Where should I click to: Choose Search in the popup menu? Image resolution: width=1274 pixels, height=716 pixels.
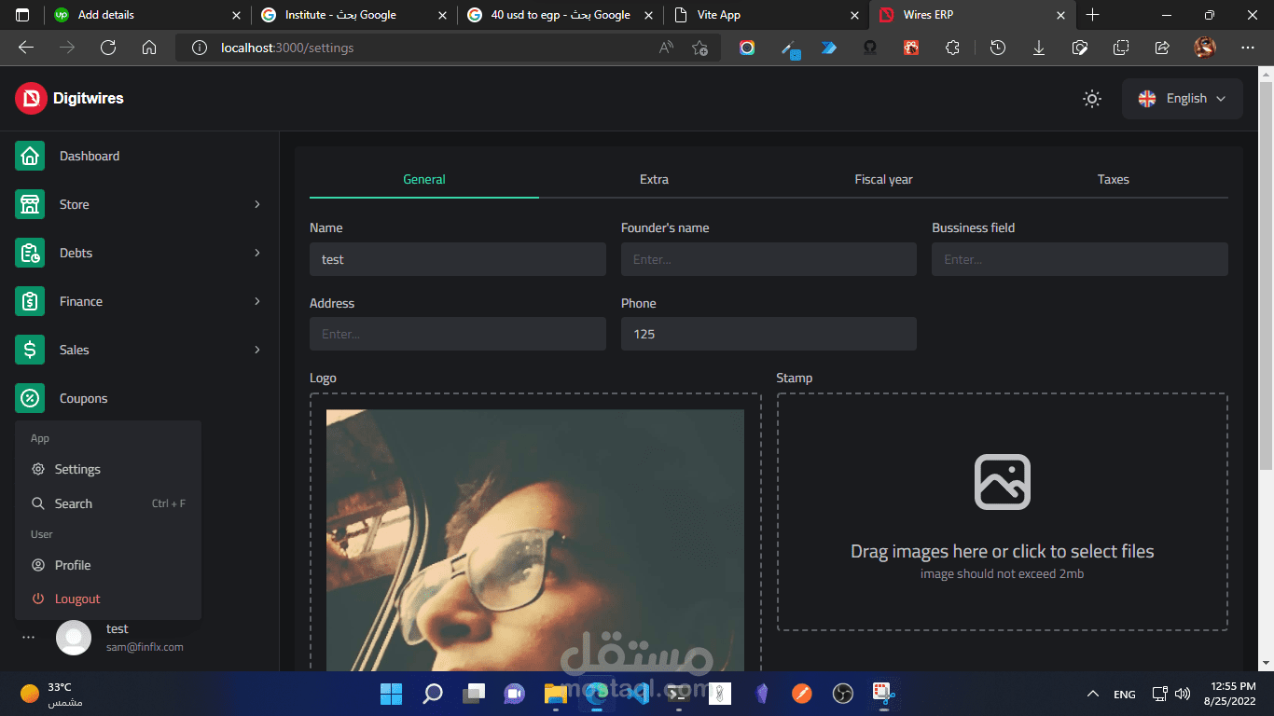pyautogui.click(x=108, y=503)
